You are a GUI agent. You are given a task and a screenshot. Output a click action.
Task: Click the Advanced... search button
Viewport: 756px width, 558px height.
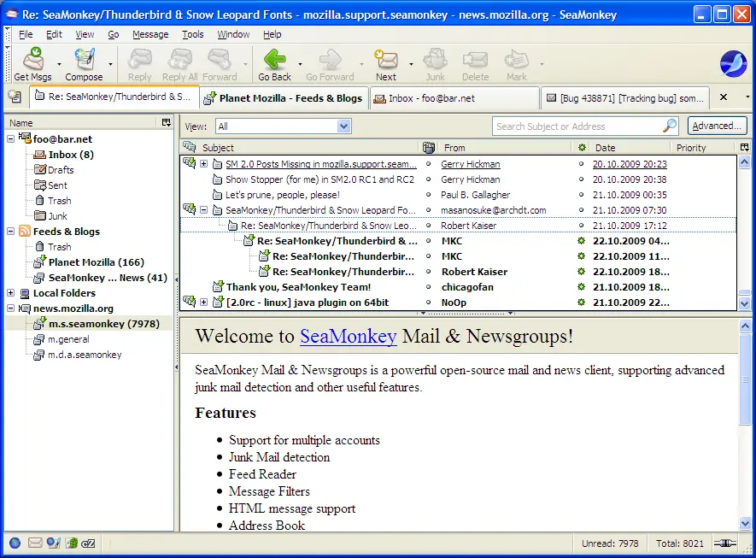point(717,126)
